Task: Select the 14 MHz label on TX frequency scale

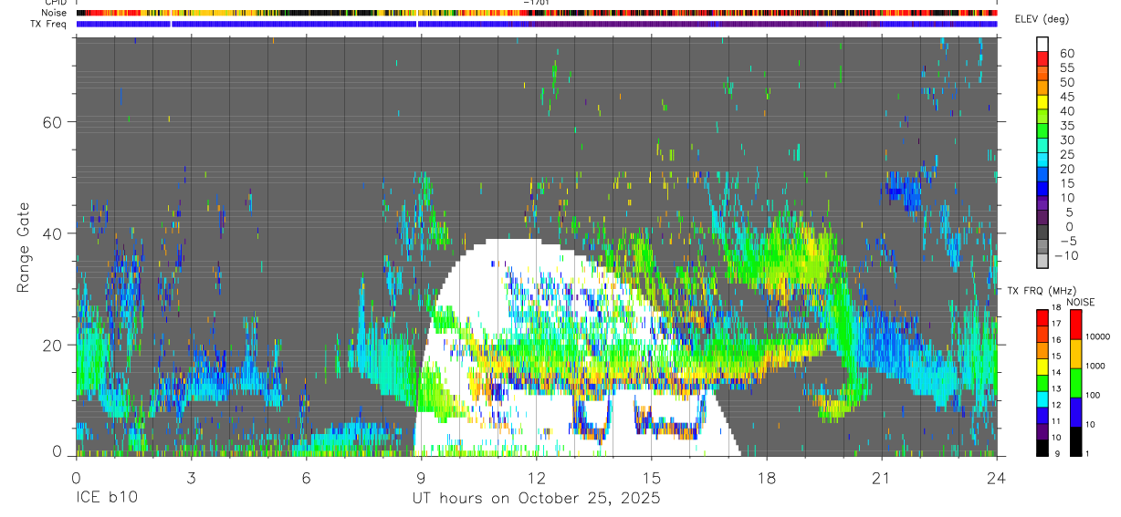Action: [x=1057, y=373]
